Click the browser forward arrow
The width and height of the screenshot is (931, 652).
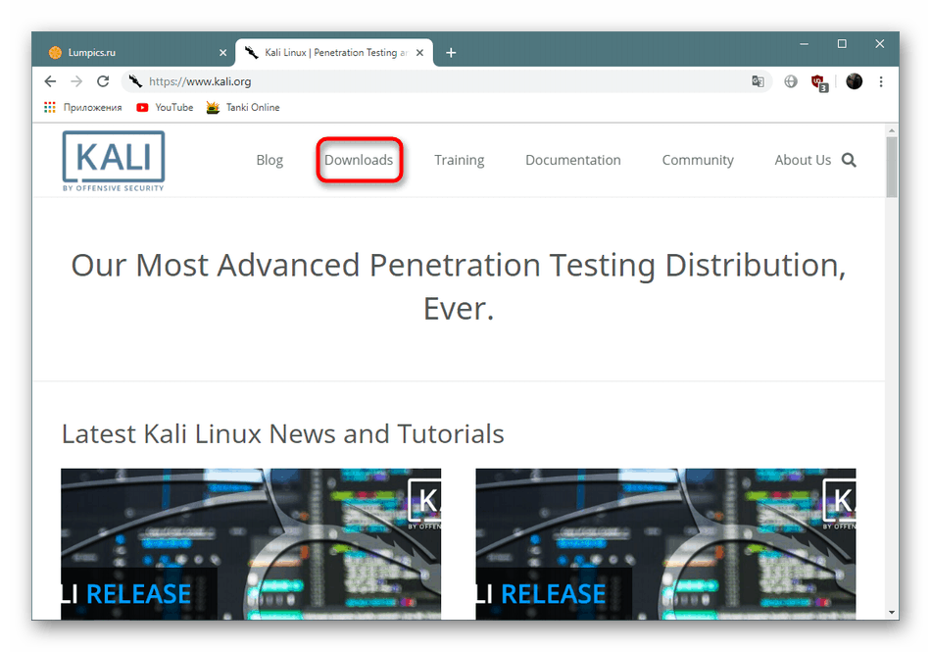76,81
